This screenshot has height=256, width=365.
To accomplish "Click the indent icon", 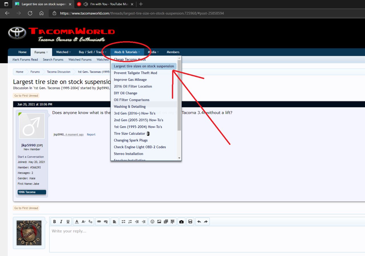I will (x=144, y=222).
